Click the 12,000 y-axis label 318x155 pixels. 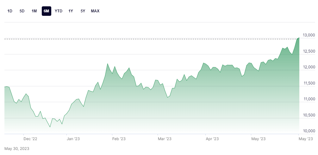point(309,67)
